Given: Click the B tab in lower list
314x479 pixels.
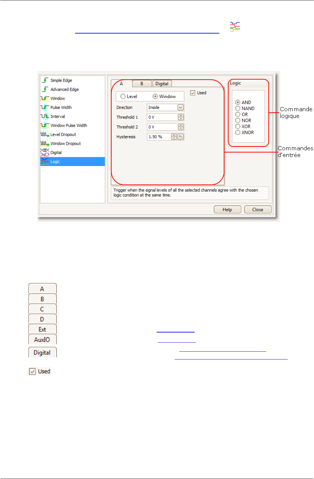Looking at the screenshot, I should (x=42, y=299).
